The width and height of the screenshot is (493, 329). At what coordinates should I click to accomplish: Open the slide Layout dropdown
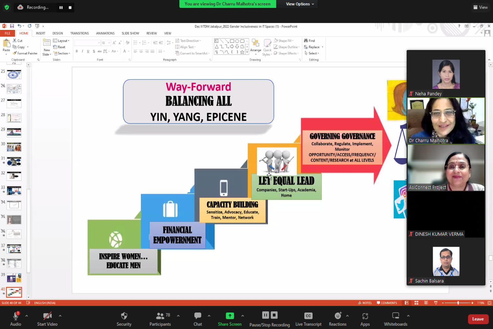tap(61, 41)
